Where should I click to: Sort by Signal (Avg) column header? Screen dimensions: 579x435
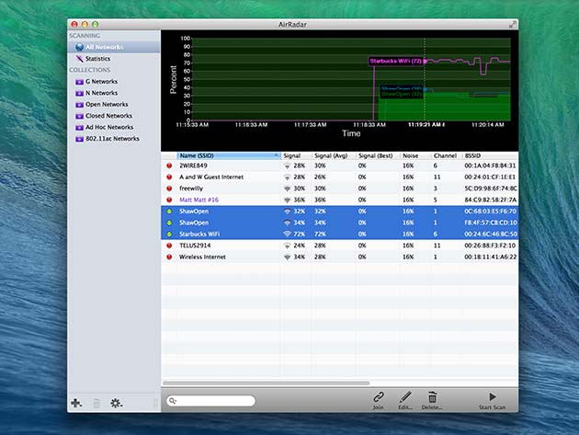(x=334, y=155)
